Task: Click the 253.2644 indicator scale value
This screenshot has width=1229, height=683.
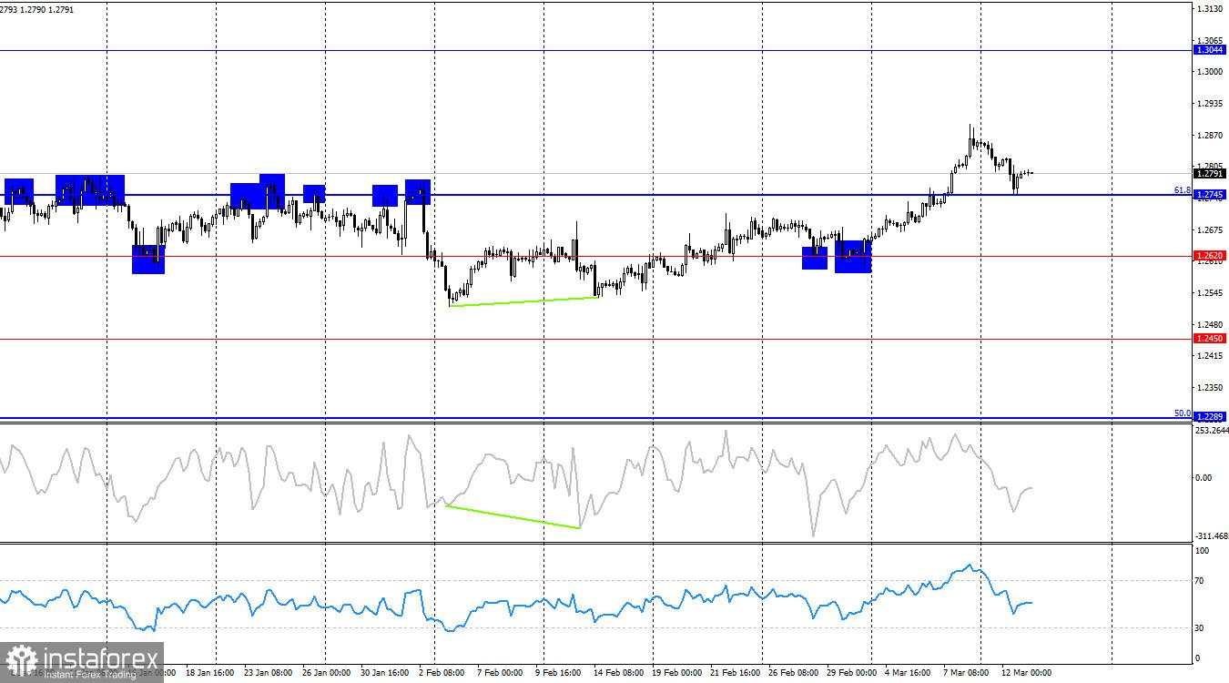Action: (1212, 431)
